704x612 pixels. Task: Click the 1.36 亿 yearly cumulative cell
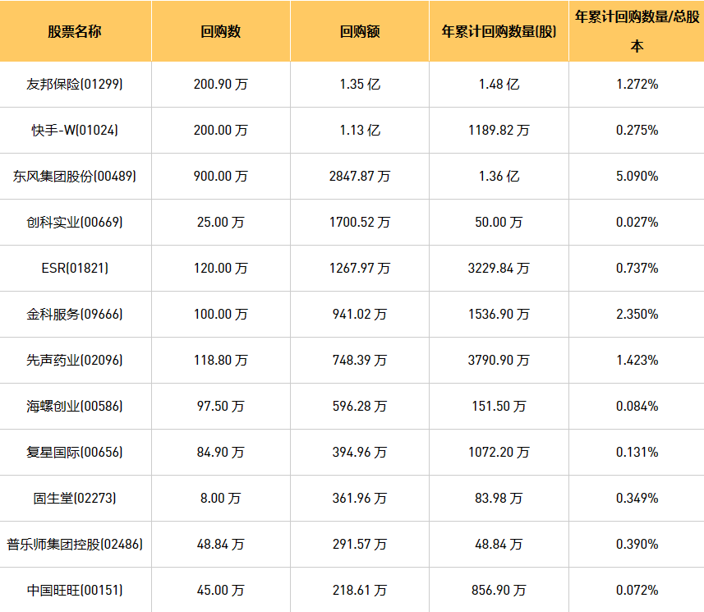[499, 177]
